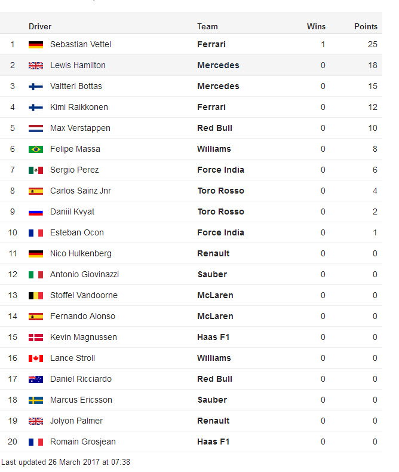Select Romain Grosjean in the last row

(x=83, y=442)
